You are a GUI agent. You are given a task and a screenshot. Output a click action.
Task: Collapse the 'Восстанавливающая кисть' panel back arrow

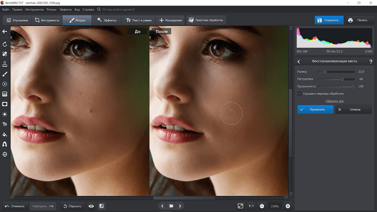coord(299,62)
